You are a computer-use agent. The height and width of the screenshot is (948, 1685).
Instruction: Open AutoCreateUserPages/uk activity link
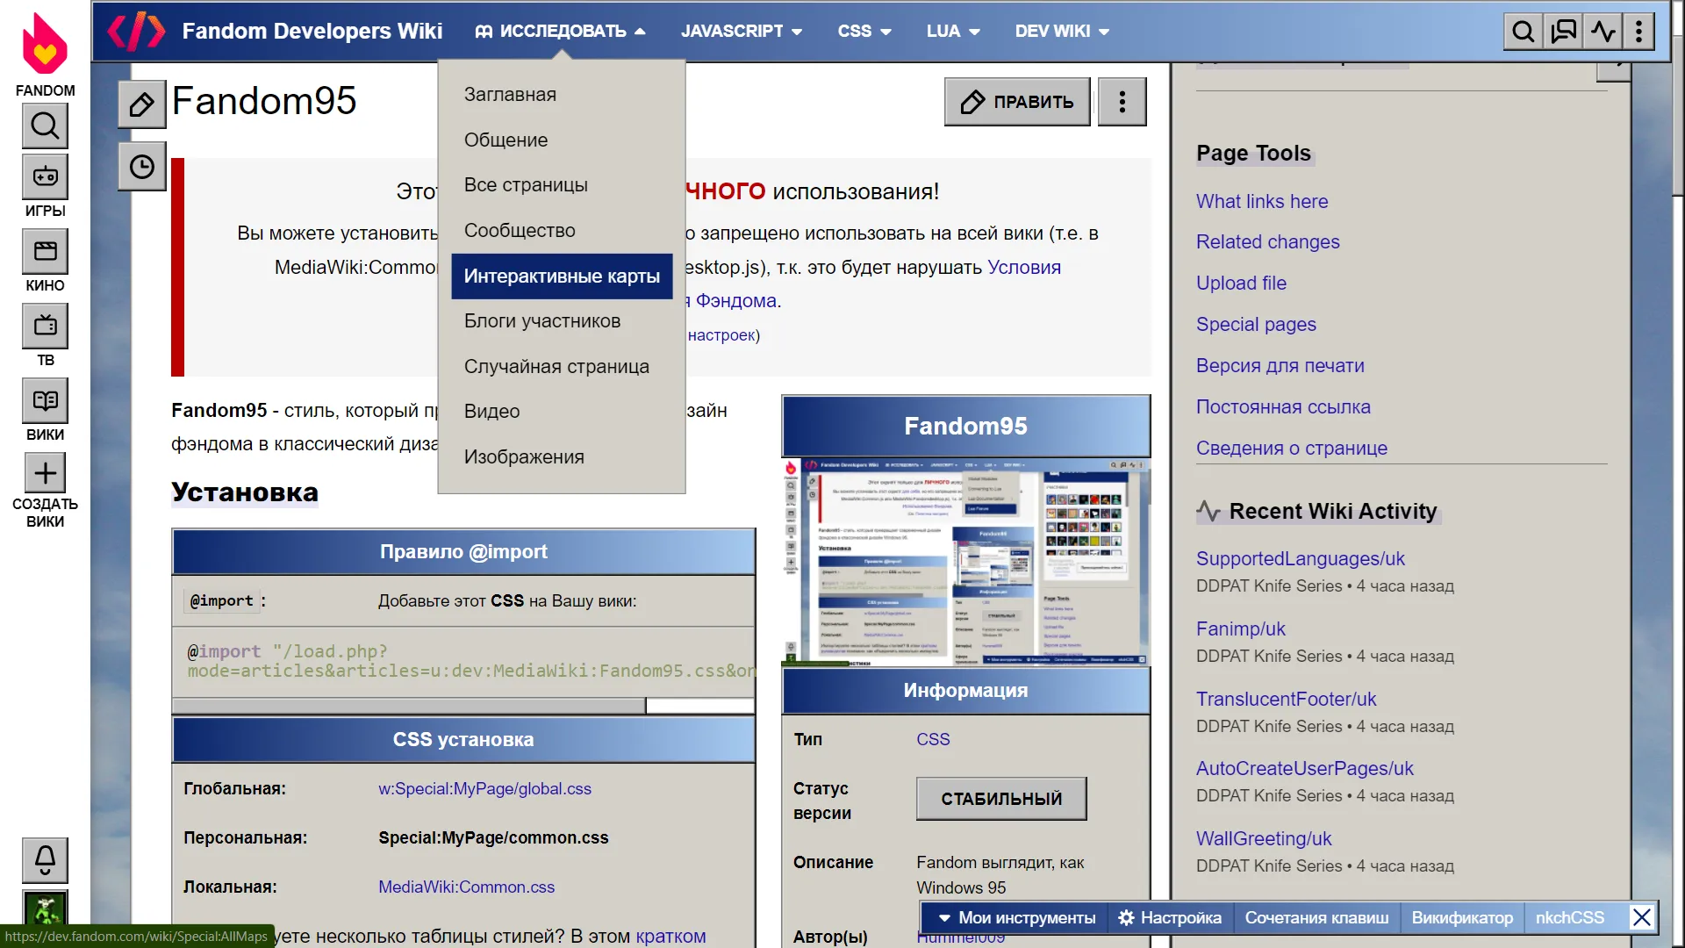[1304, 768]
